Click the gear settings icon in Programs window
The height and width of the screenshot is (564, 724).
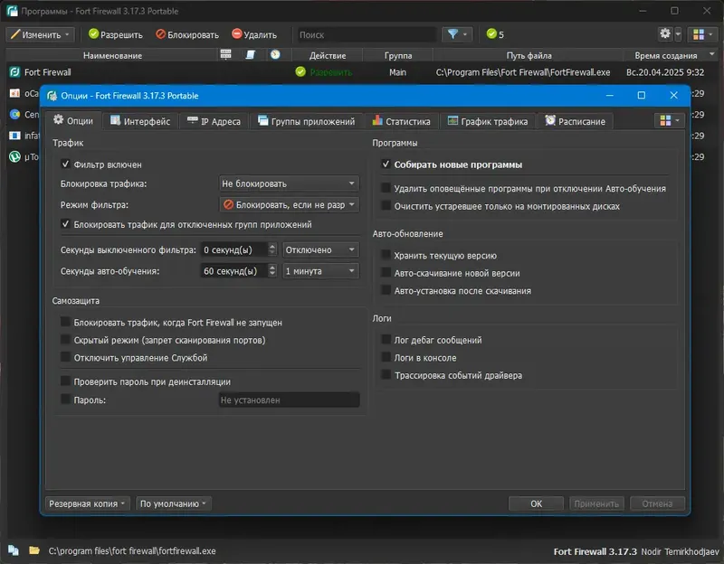(x=665, y=33)
